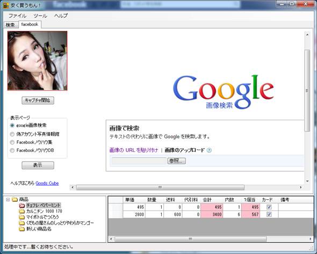Click the 567 per-item price cell

[x=251, y=214]
